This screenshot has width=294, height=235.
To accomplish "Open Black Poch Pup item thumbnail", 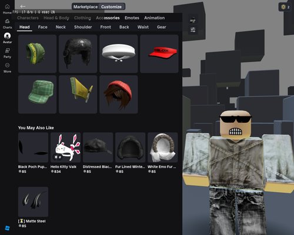I will point(33,147).
